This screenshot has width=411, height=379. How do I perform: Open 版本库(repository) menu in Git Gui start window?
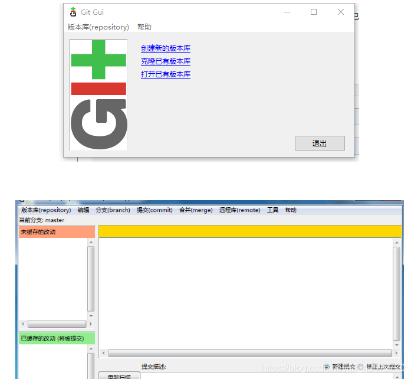tap(98, 27)
